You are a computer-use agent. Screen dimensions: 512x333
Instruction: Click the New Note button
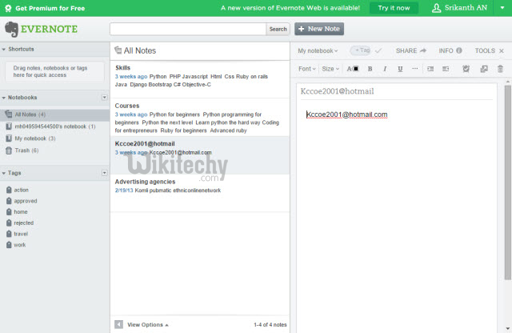point(319,29)
